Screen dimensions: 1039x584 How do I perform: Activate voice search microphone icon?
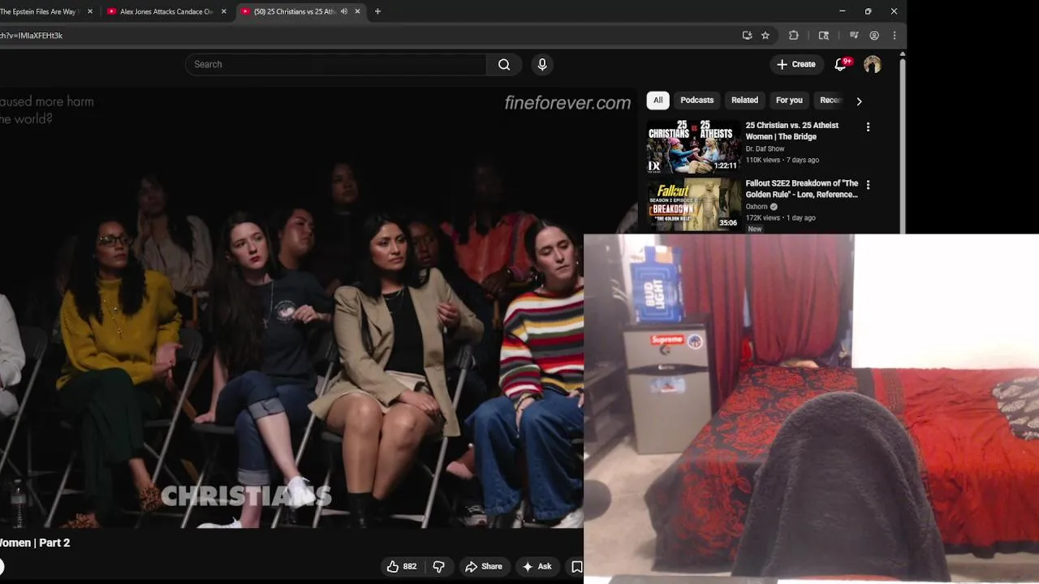542,64
